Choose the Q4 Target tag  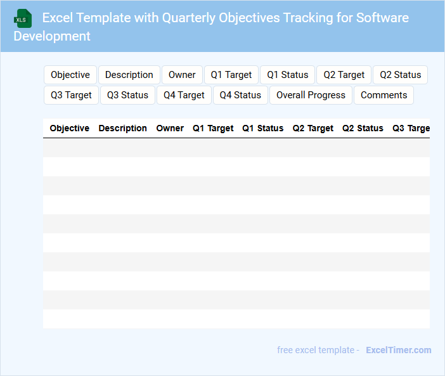click(184, 95)
